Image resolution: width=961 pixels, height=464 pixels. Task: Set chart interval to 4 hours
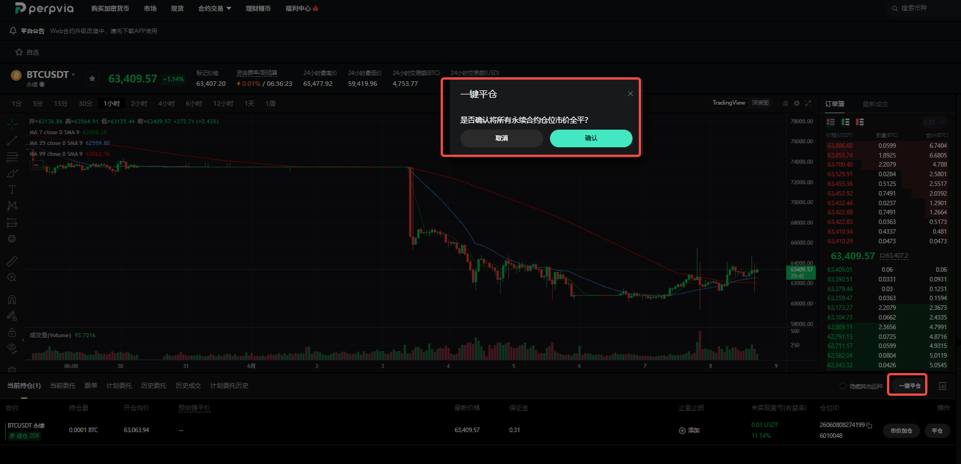[x=166, y=103]
